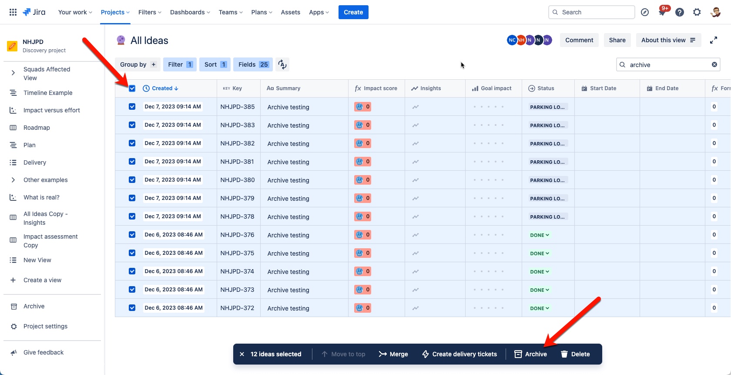The image size is (731, 375).
Task: Open the DONE status dropdown for NHJPD-376
Action: tap(540, 235)
